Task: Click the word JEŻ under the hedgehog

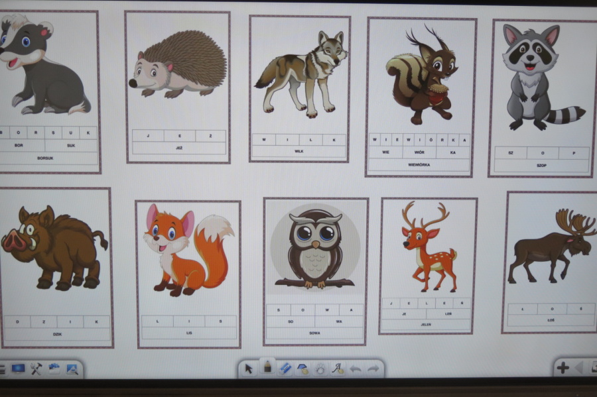Action: click(x=179, y=148)
